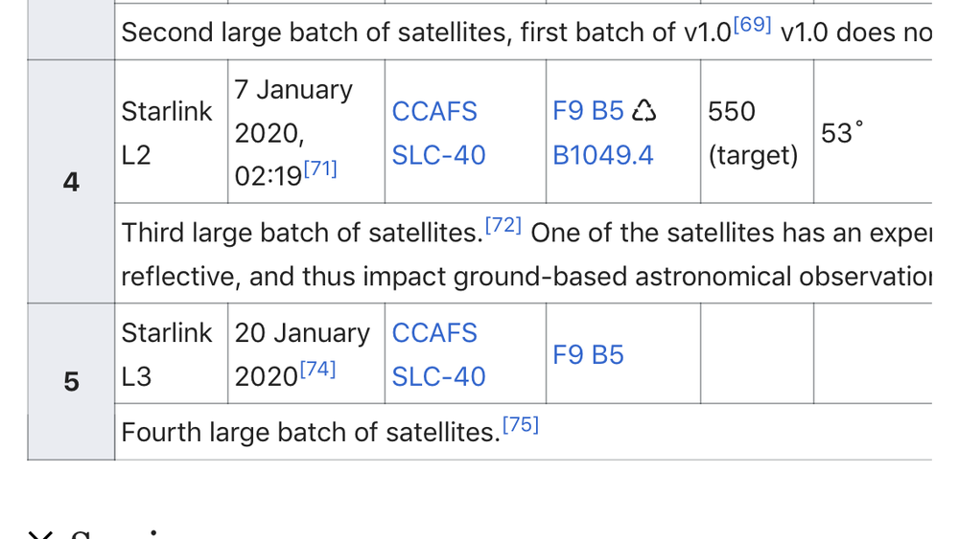This screenshot has width=959, height=539.
Task: Open footnote 72 after third batch text
Action: (x=503, y=226)
